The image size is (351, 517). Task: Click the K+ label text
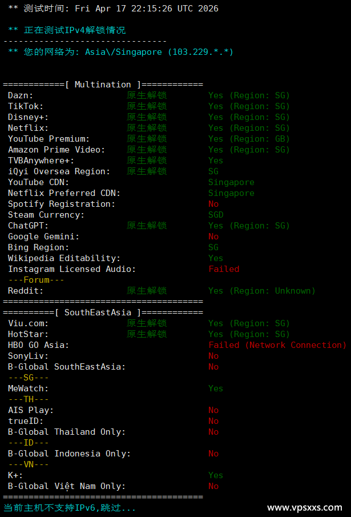[x=15, y=475]
